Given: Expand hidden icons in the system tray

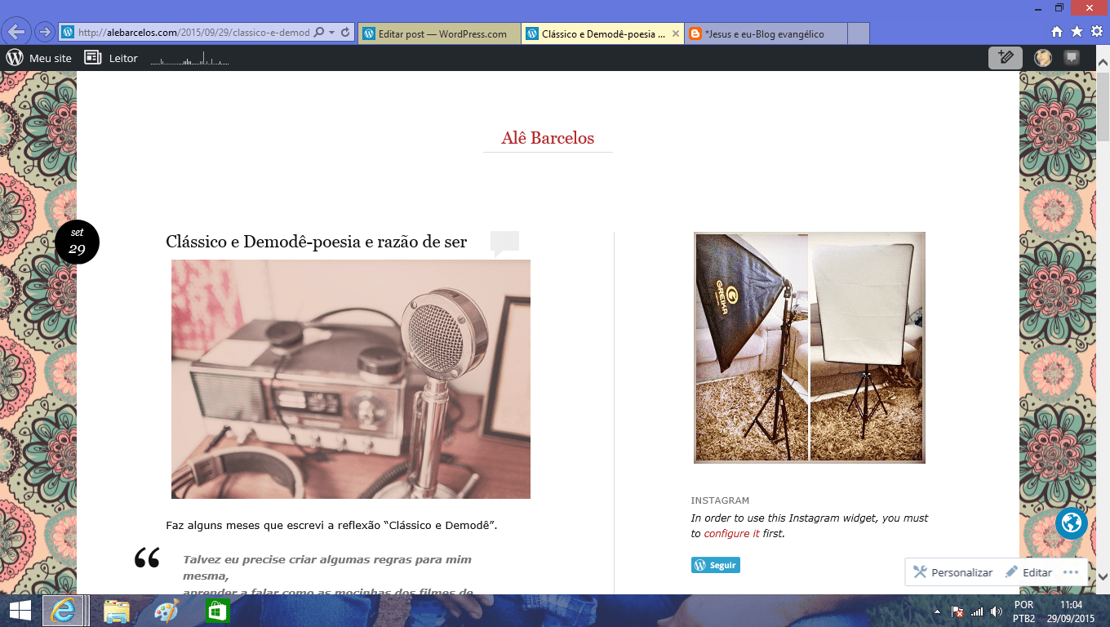Looking at the screenshot, I should pyautogui.click(x=937, y=611).
